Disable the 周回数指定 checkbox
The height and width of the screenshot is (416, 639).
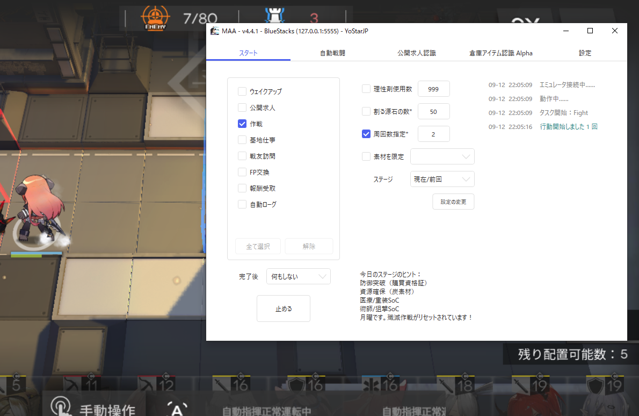point(366,134)
